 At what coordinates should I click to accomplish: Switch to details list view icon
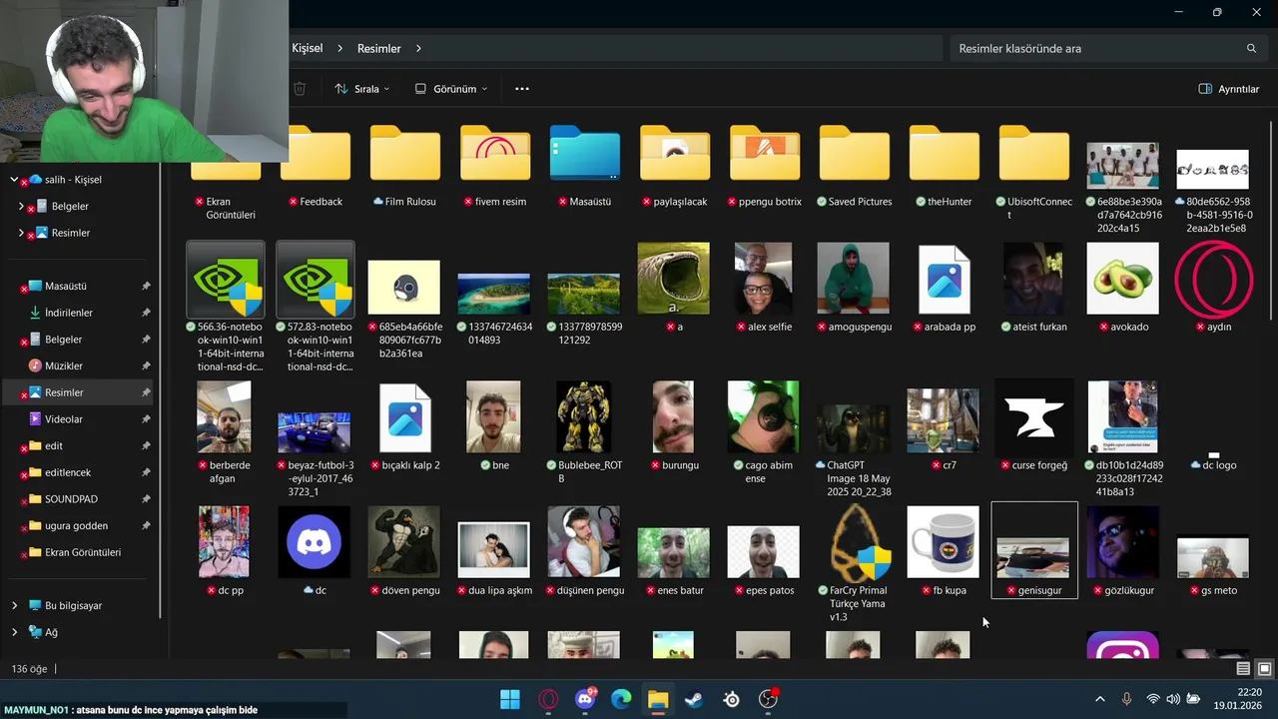(1243, 668)
